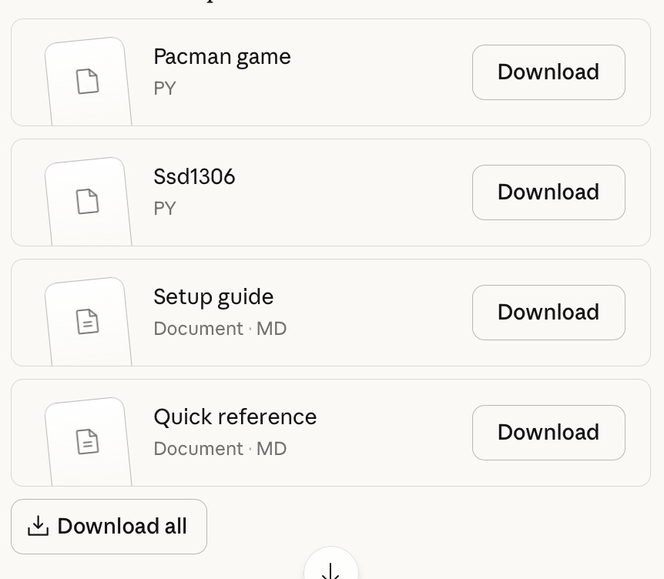Click the Quick reference document icon

coord(88,441)
